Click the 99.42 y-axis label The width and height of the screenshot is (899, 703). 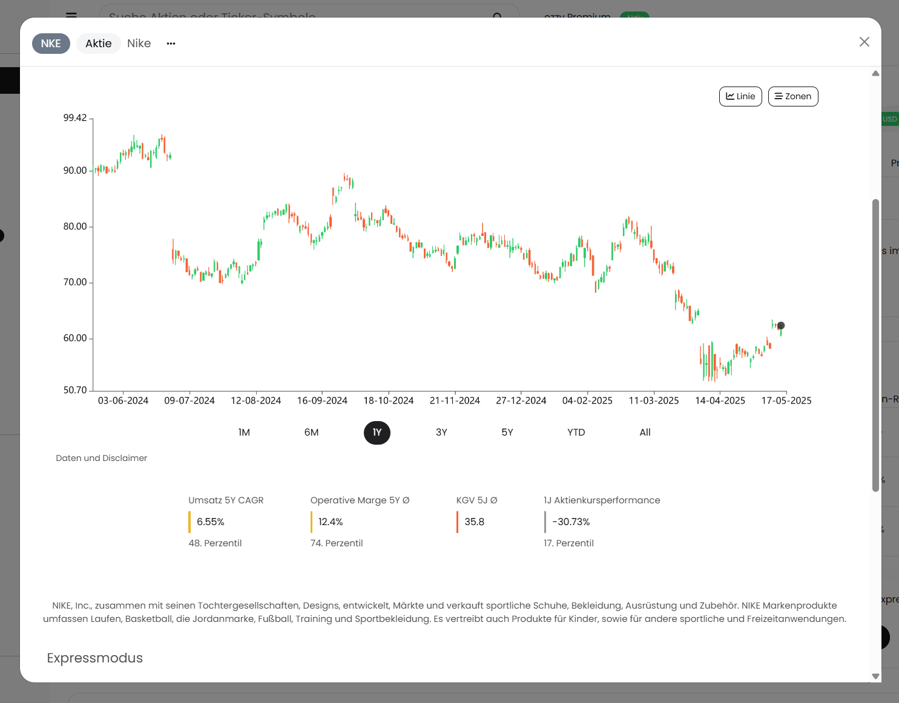(x=75, y=118)
